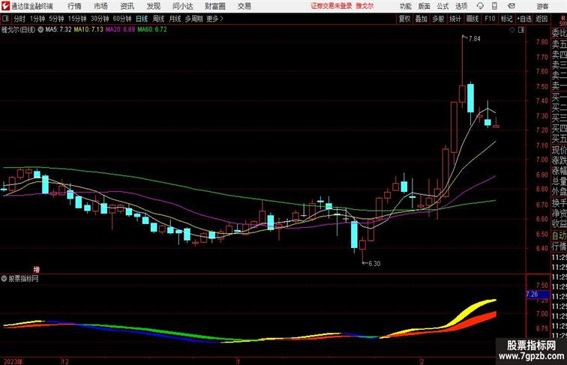Open the 问小达 menu

pos(183,6)
